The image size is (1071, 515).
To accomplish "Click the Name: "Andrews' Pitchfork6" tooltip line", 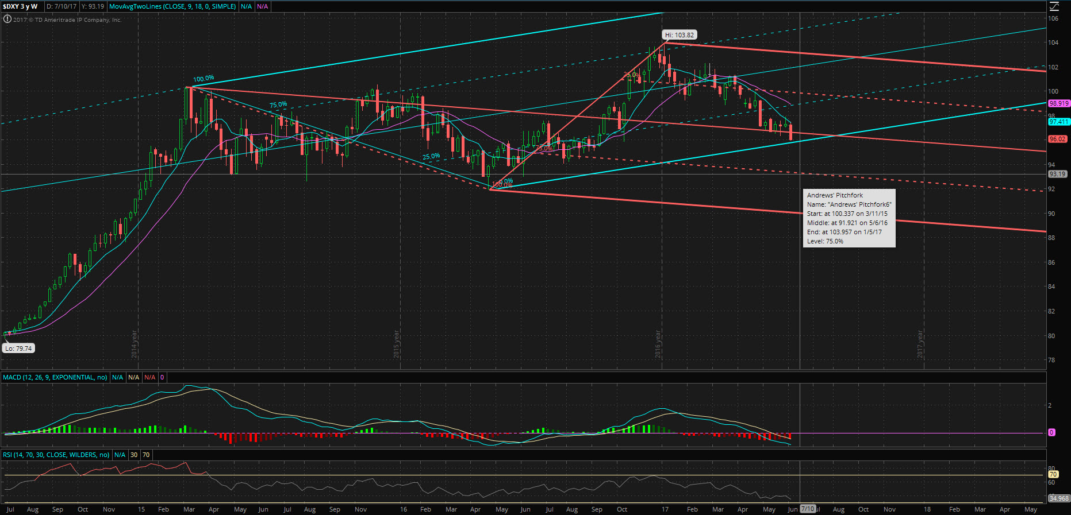I will (x=849, y=204).
